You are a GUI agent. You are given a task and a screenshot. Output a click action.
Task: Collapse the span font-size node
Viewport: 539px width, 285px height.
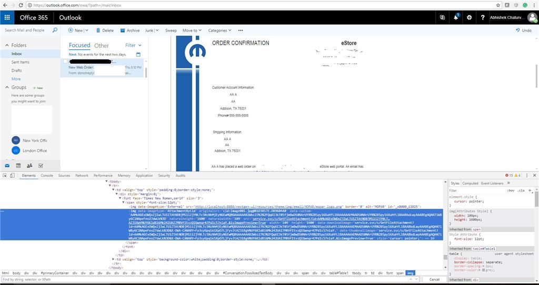point(124,202)
